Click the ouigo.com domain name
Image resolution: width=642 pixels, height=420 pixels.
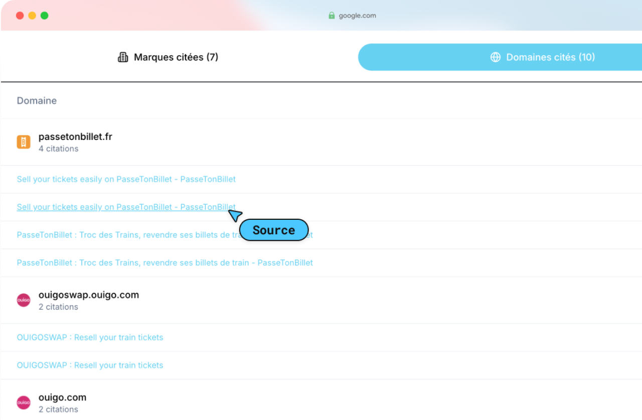point(62,397)
